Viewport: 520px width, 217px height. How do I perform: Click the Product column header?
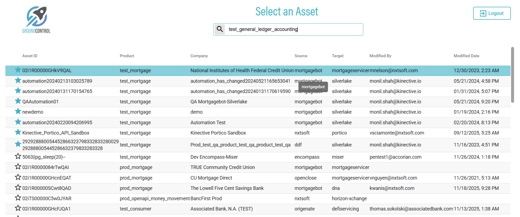[127, 56]
